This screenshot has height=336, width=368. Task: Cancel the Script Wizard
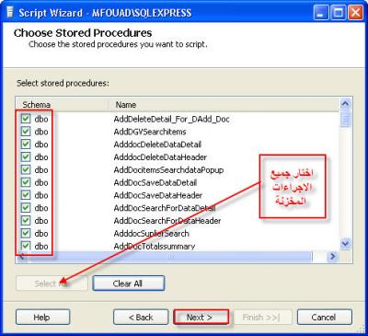(325, 317)
